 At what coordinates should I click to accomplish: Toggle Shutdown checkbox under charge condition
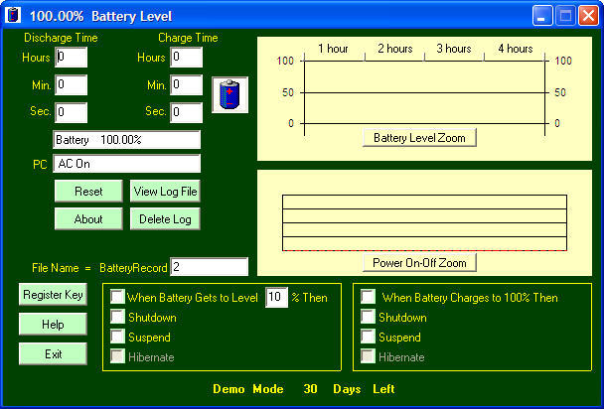(369, 318)
